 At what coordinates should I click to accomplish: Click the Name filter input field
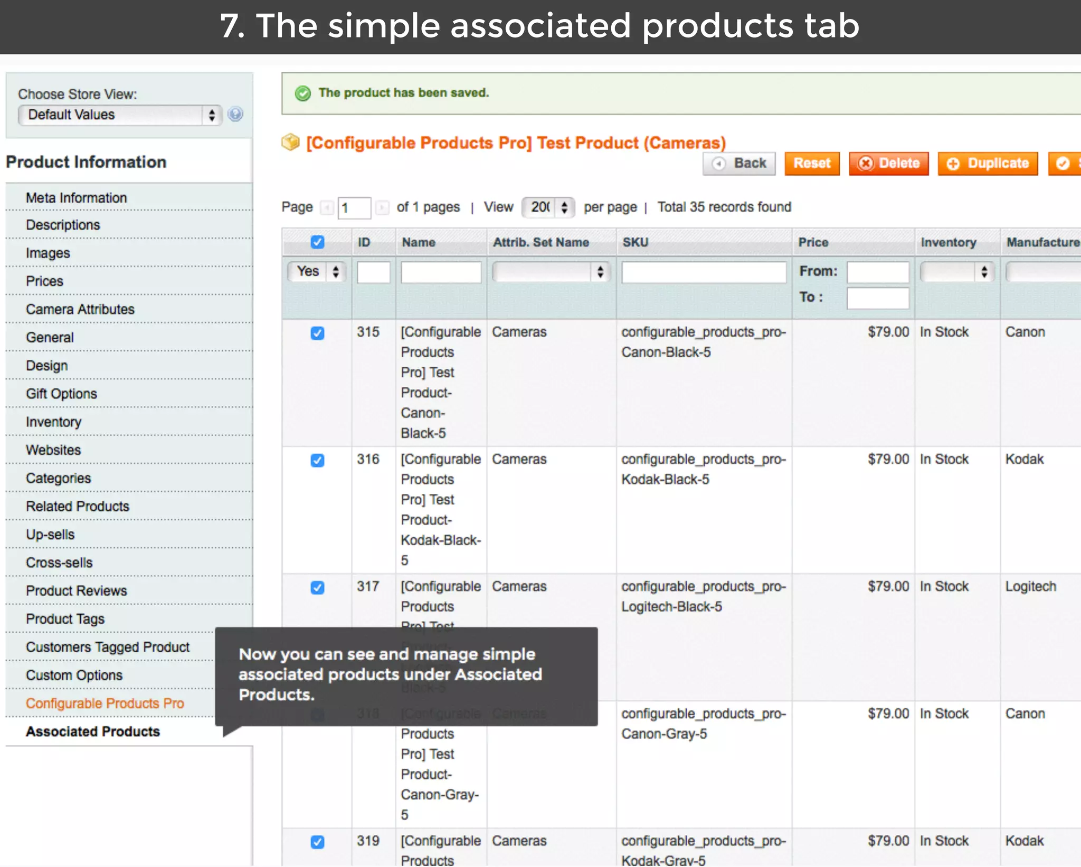click(x=441, y=272)
